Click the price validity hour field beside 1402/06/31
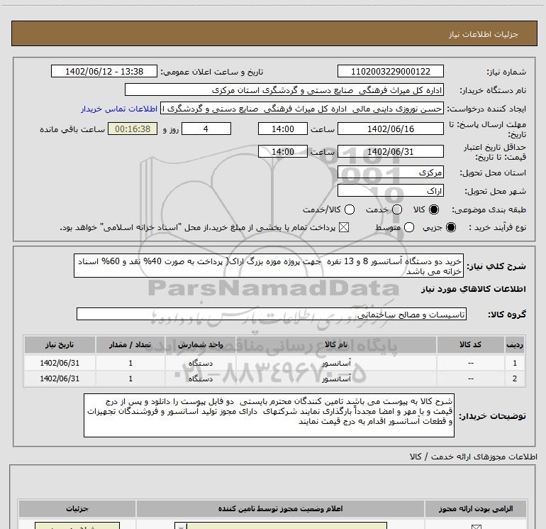Viewport: 546px width, 529px height. (283, 151)
